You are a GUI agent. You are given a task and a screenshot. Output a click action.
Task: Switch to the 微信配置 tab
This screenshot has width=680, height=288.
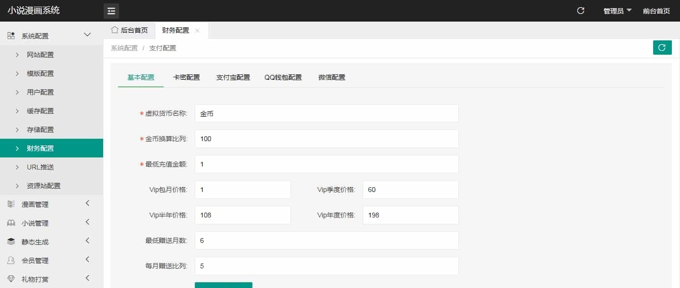click(x=331, y=77)
